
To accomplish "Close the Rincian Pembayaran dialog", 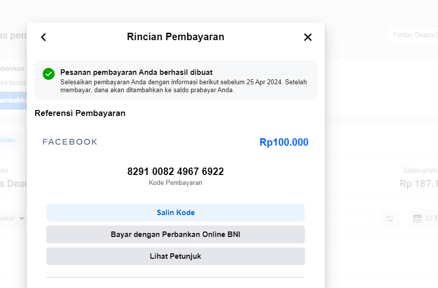I will coord(308,37).
